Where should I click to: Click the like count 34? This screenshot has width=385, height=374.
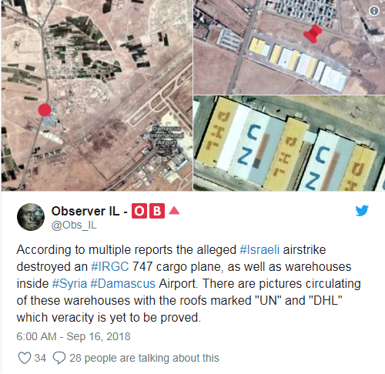tap(40, 358)
